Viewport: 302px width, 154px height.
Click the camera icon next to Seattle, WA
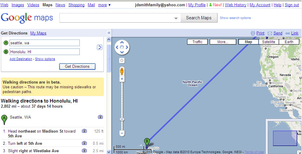100,117
